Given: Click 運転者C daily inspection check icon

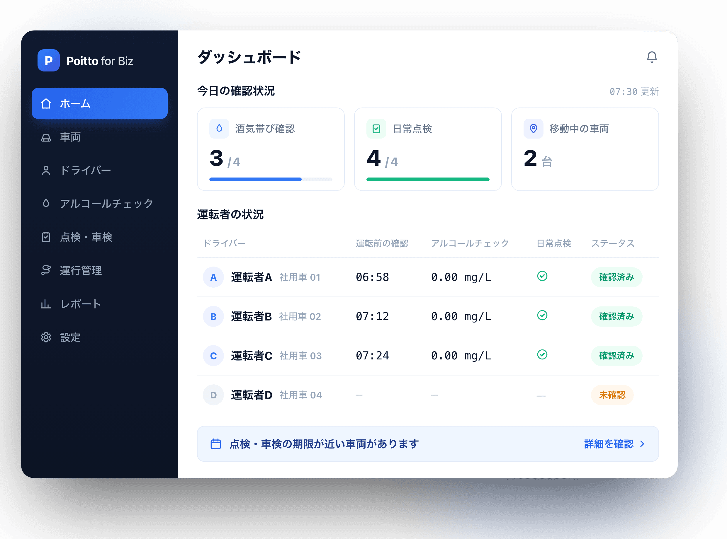Looking at the screenshot, I should (542, 354).
